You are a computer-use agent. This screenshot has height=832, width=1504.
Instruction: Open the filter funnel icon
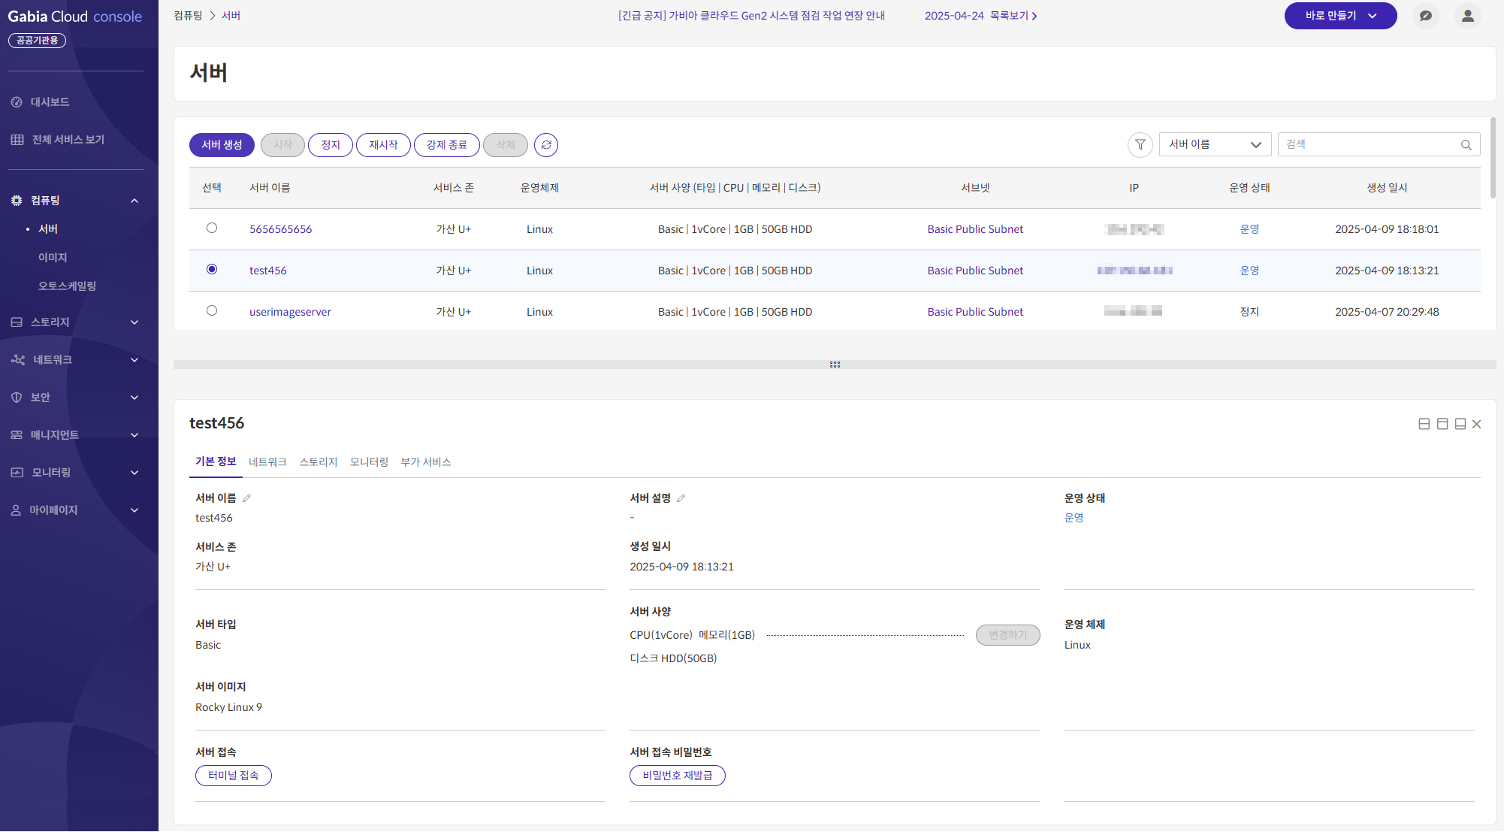pyautogui.click(x=1140, y=145)
